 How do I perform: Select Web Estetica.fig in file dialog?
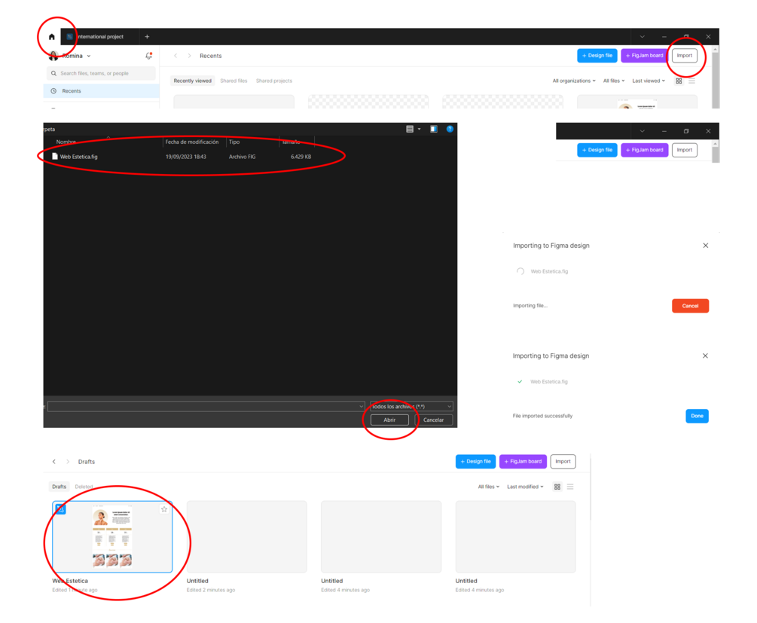pos(184,157)
